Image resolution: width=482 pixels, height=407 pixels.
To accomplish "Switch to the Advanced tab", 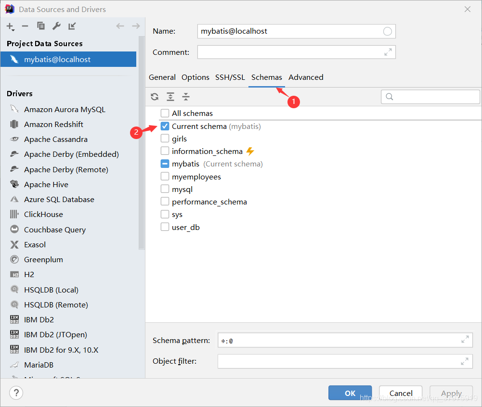I will click(x=306, y=77).
